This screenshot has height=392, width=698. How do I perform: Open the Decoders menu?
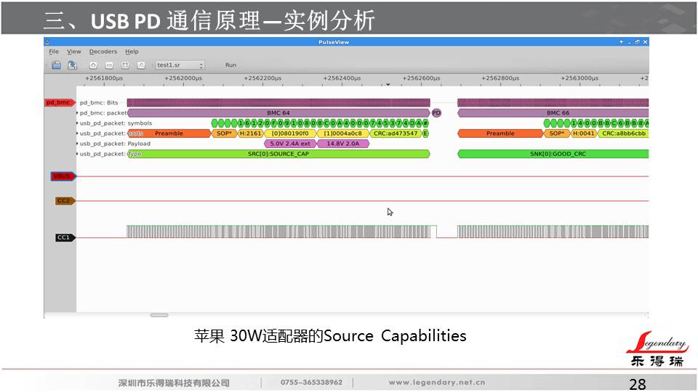pyautogui.click(x=103, y=52)
